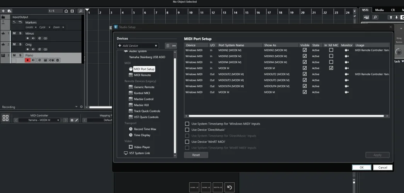404x193 pixels.
Task: Enable record on Minus track
Action: tap(27, 38)
